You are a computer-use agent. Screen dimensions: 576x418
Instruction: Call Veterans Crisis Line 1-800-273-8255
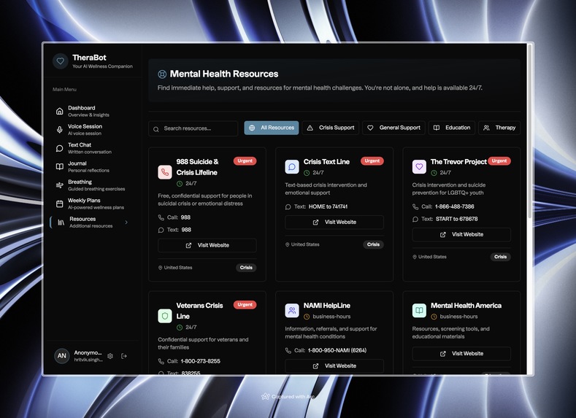[x=201, y=362]
